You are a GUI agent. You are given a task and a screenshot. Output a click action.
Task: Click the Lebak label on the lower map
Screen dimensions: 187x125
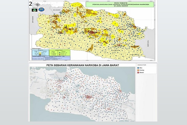click(x=38, y=88)
